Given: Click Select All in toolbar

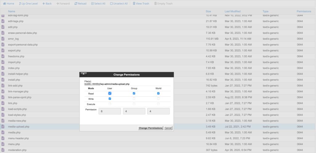Looking at the screenshot, I should pyautogui.click(x=98, y=4).
